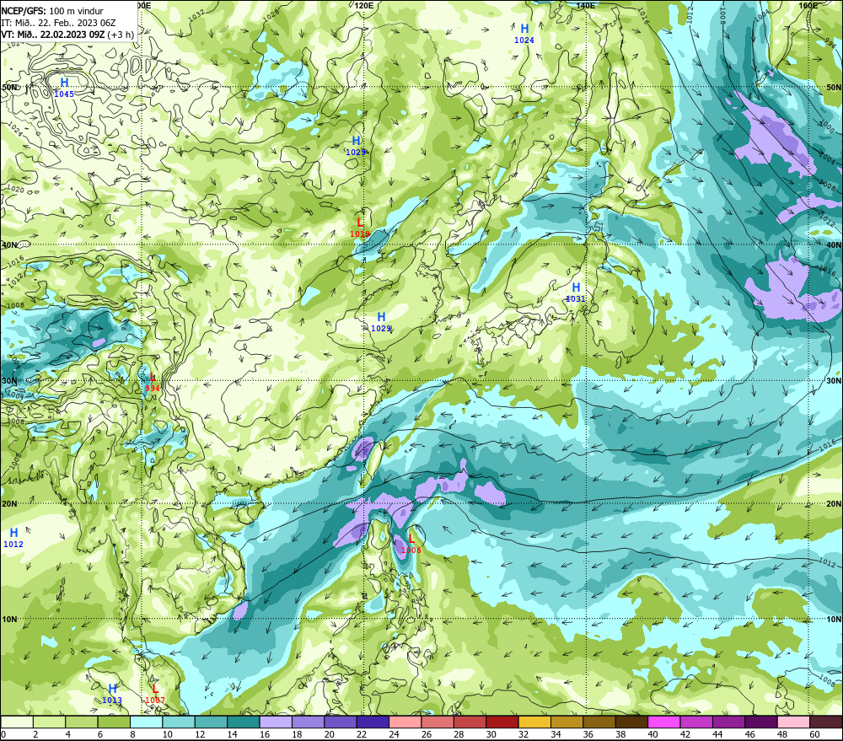843x741 pixels.
Task: Click the H 1029 high south of L 1019
Action: (x=381, y=322)
